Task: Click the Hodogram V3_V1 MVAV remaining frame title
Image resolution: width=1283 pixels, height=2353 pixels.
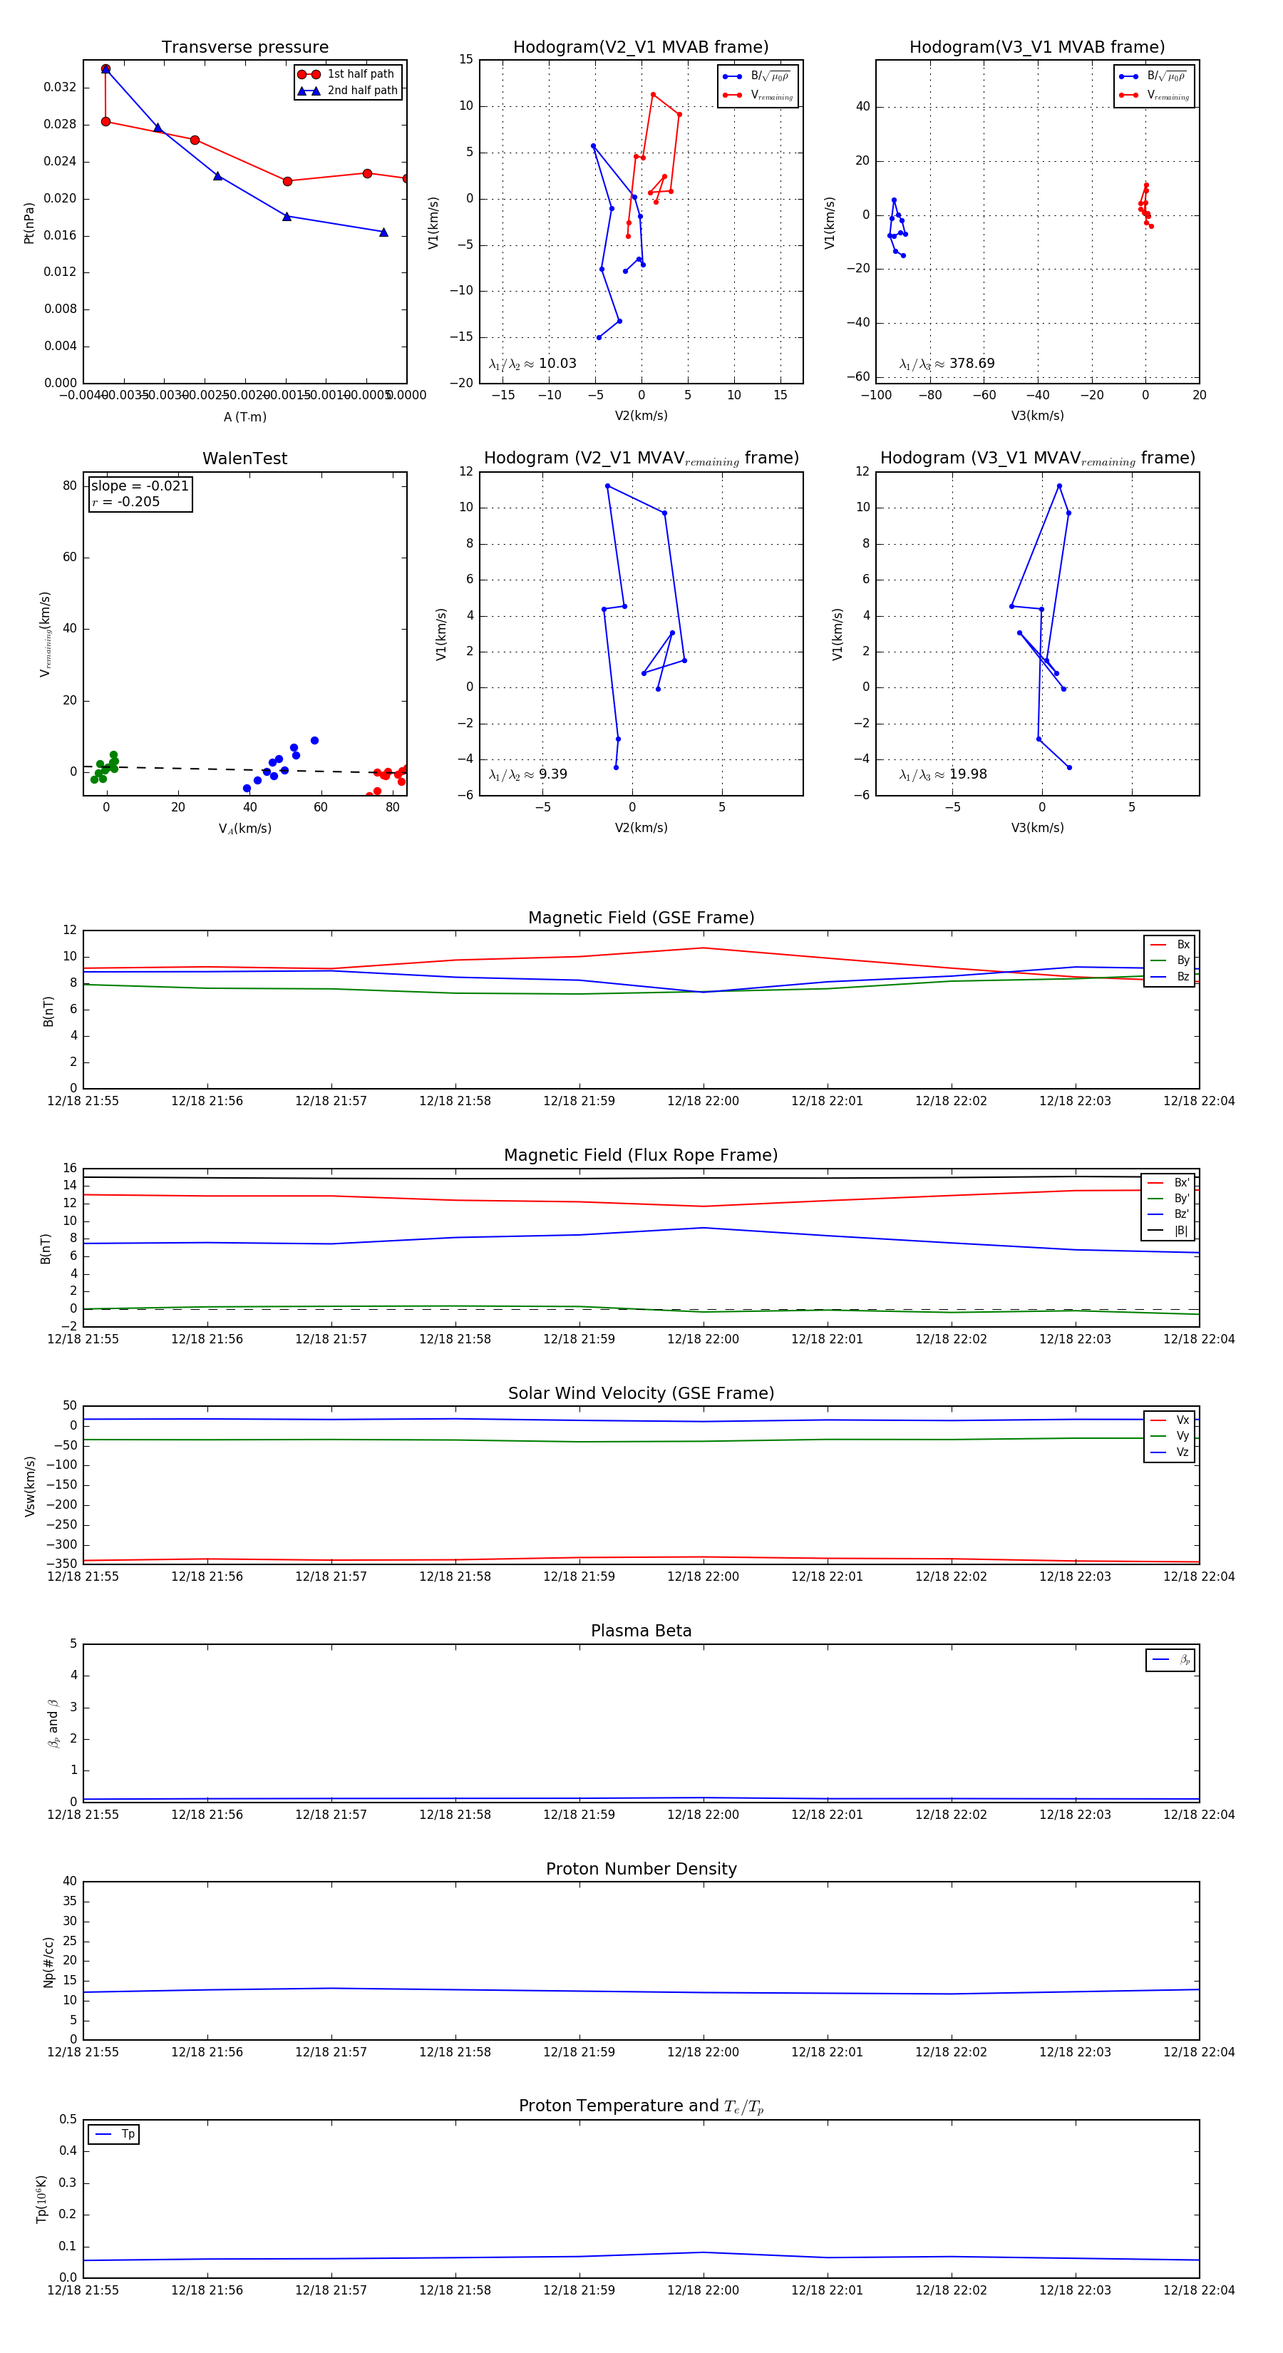Action: [1037, 458]
